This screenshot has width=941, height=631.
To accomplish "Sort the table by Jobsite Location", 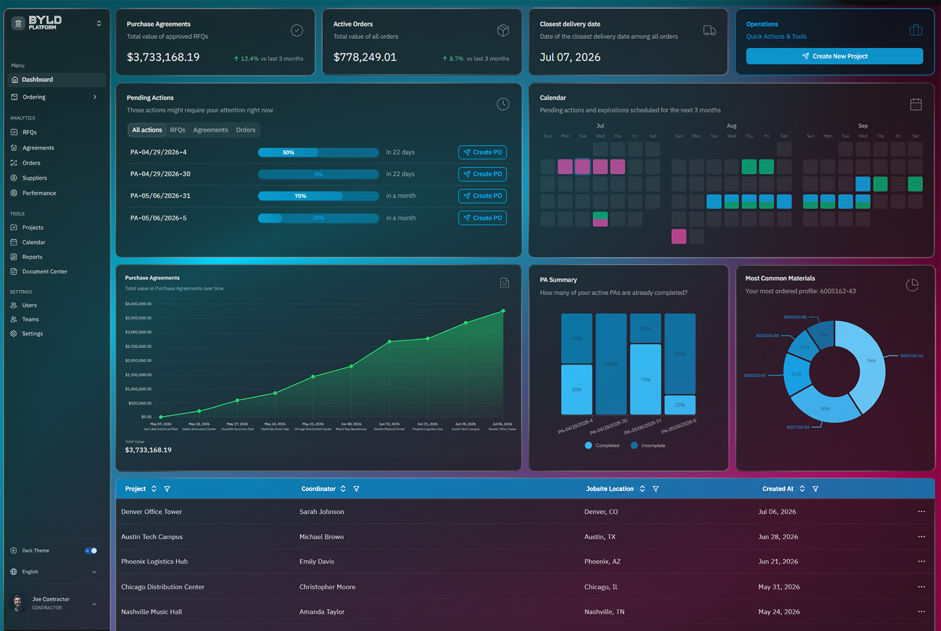I will click(642, 489).
